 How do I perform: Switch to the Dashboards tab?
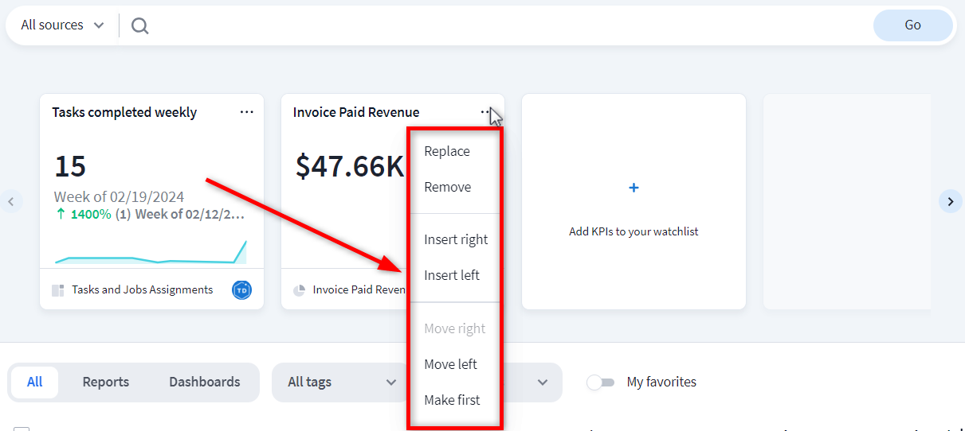204,382
